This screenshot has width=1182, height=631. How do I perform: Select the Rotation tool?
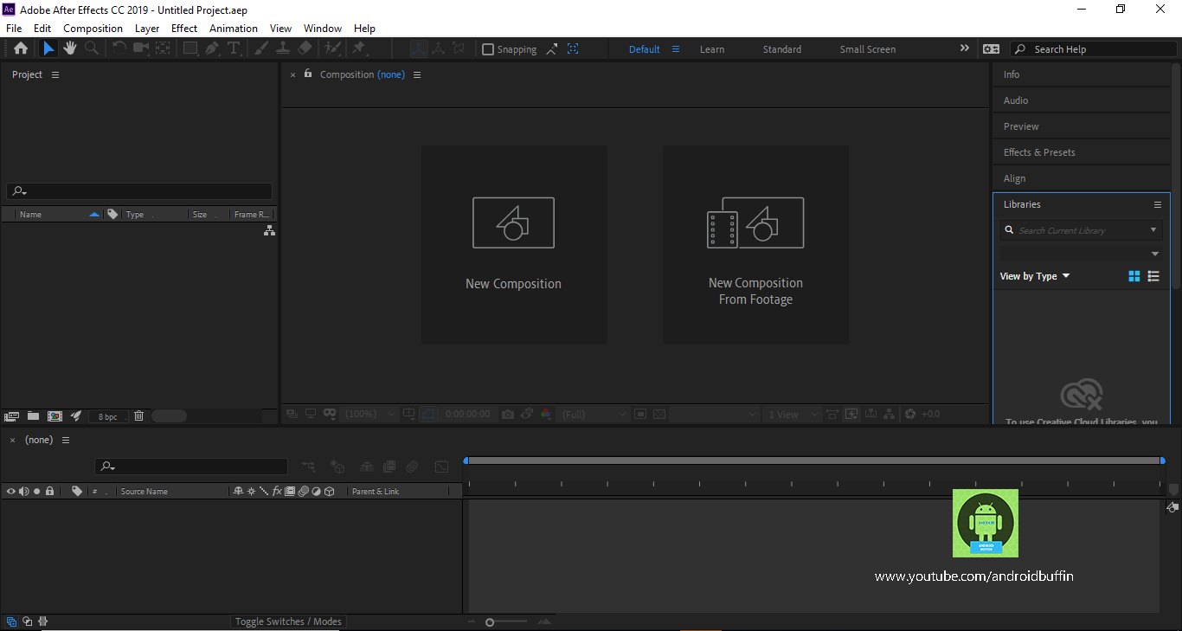119,48
